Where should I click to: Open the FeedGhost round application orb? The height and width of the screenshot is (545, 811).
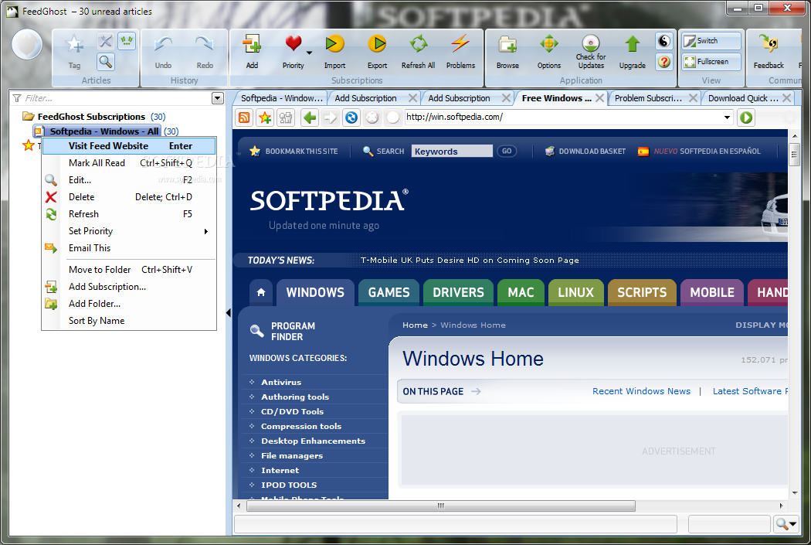[x=27, y=44]
